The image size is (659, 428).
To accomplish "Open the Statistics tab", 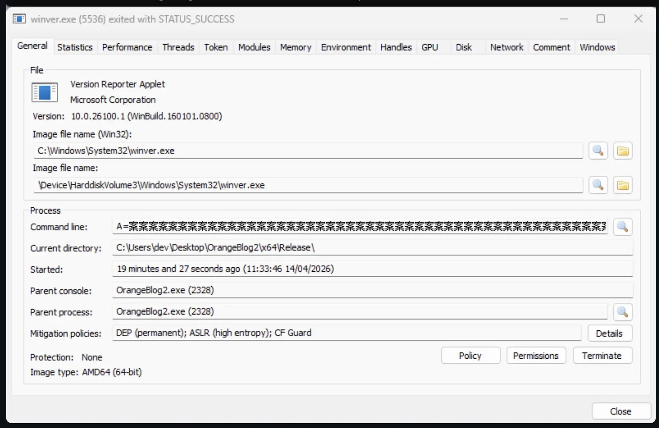I will (75, 47).
